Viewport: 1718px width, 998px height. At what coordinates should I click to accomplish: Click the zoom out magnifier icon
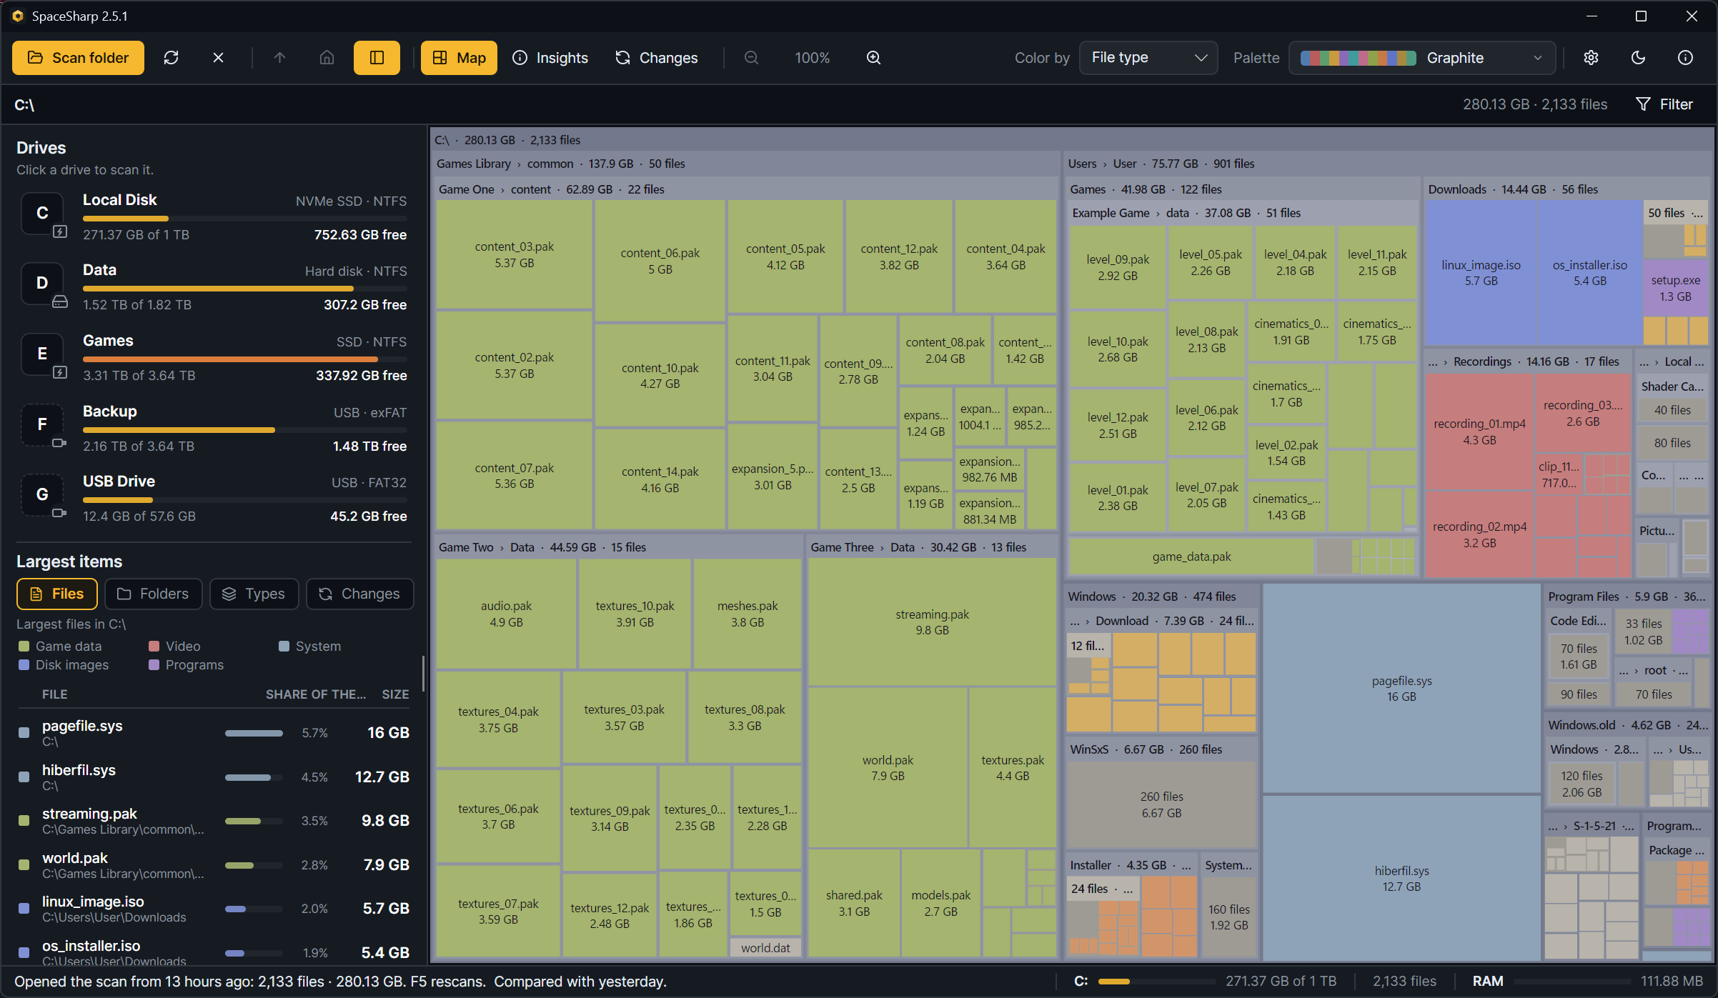[x=751, y=58]
